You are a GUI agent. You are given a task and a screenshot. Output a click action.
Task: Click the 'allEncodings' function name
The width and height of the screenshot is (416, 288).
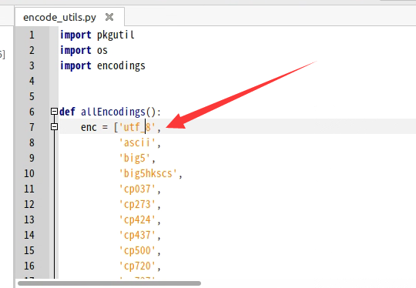pyautogui.click(x=113, y=112)
